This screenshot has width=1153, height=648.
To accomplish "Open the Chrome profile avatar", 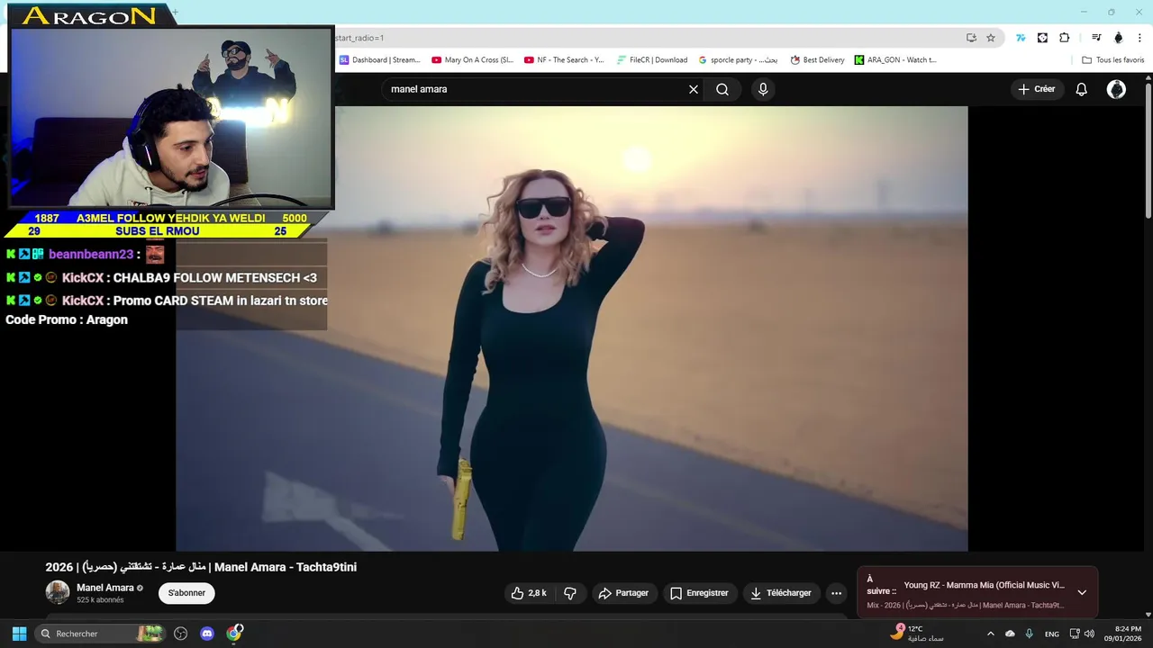I will point(1118,38).
